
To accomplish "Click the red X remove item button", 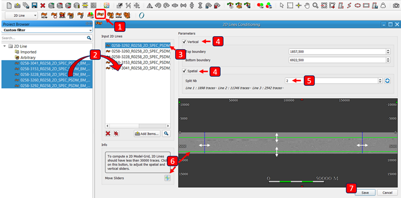I will point(108,133).
